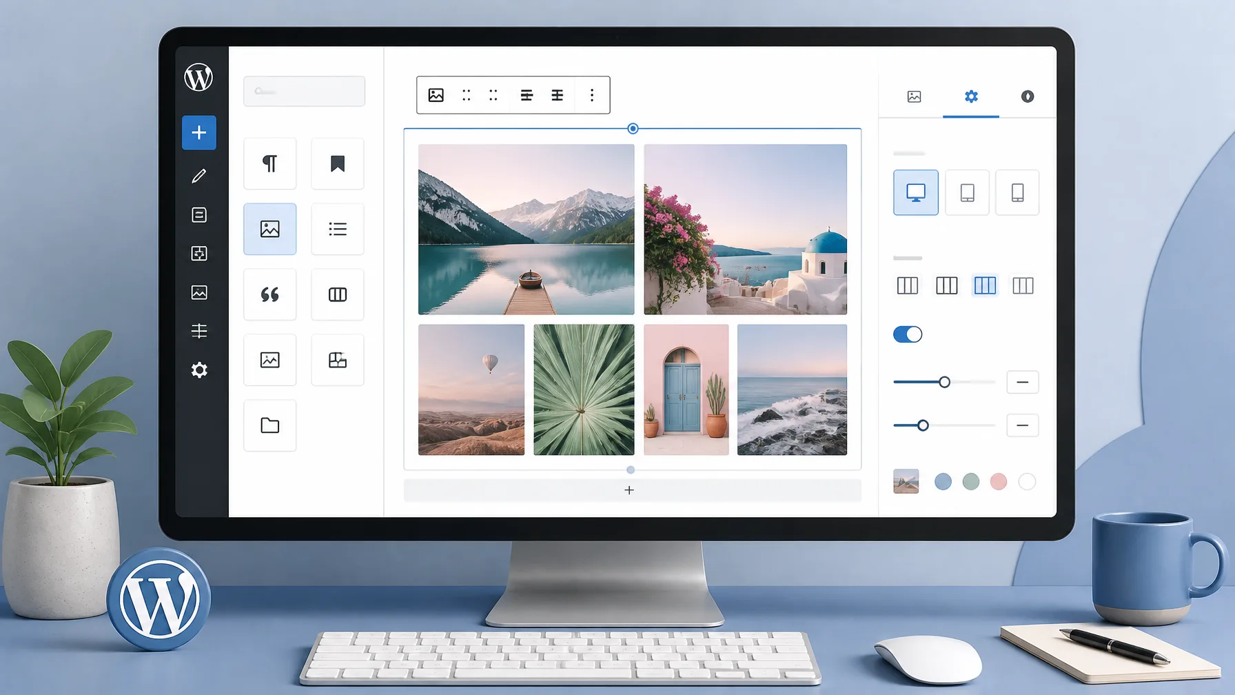Select the mountain lake dock photo

pos(527,230)
